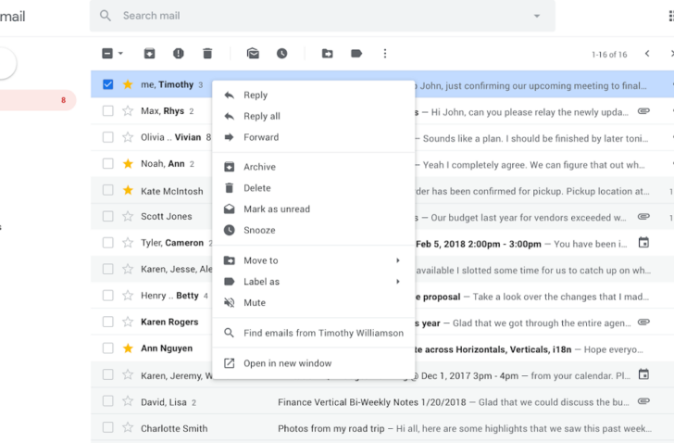Click attachment icon on David, Lisa row
This screenshot has height=443, width=674.
click(x=643, y=401)
